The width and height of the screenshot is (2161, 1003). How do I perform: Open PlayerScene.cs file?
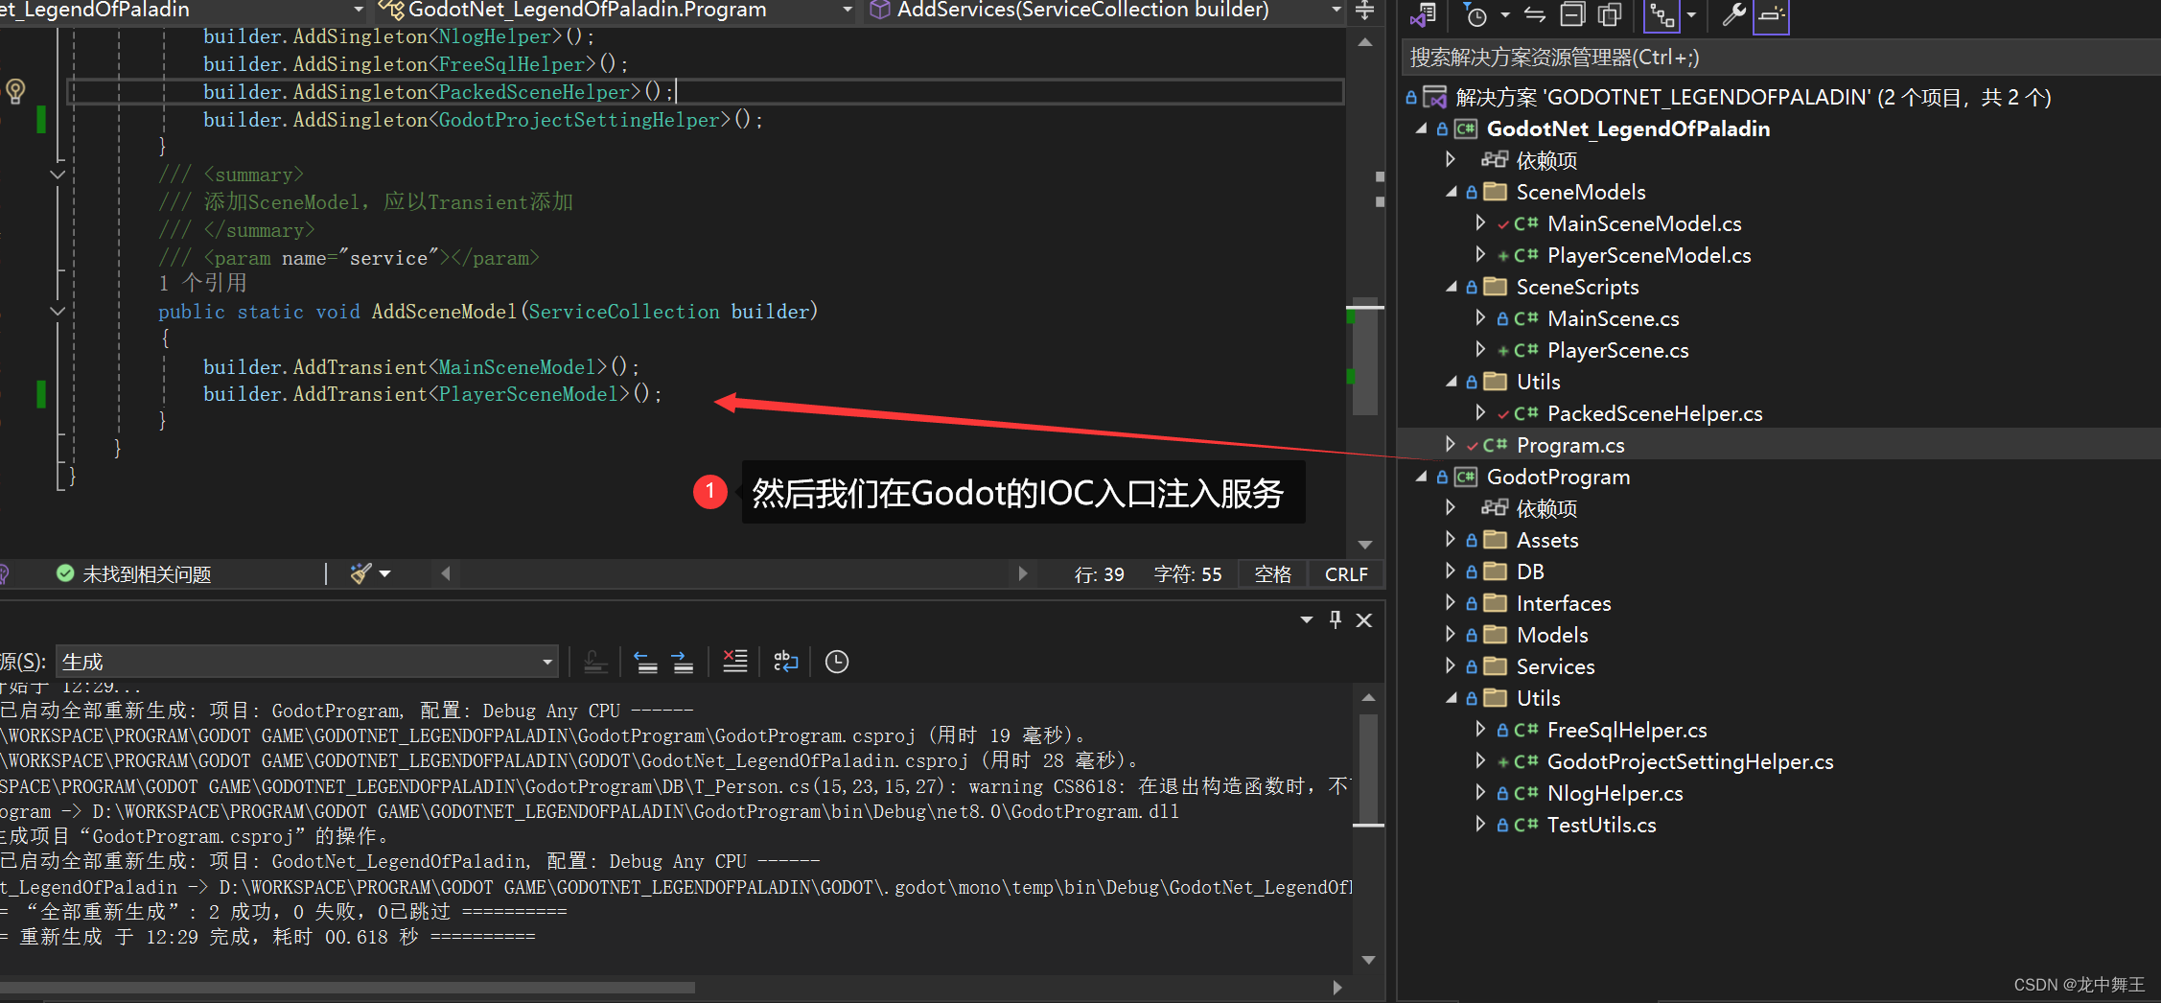click(x=1618, y=350)
